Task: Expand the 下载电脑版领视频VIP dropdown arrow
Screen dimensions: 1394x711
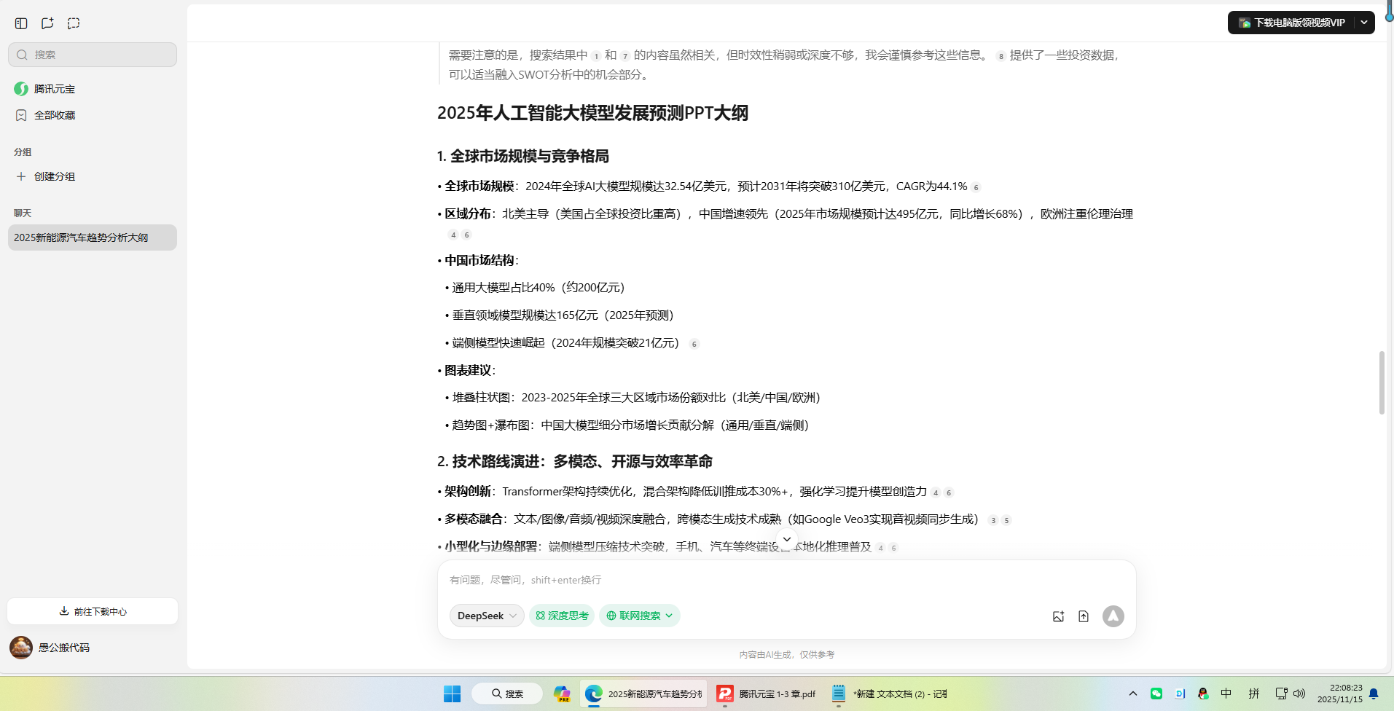Action: point(1364,23)
